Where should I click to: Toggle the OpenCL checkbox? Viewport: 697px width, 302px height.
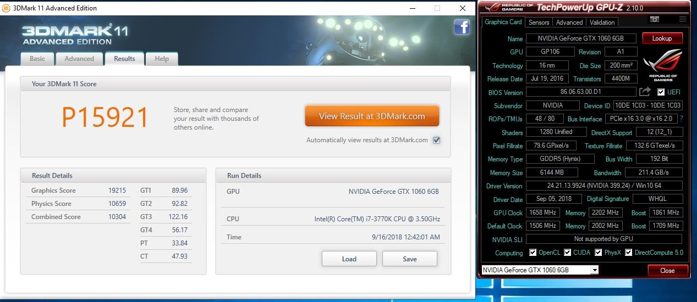point(533,253)
